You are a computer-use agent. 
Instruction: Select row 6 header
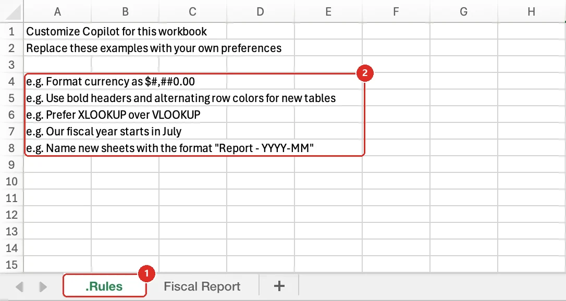pos(11,115)
